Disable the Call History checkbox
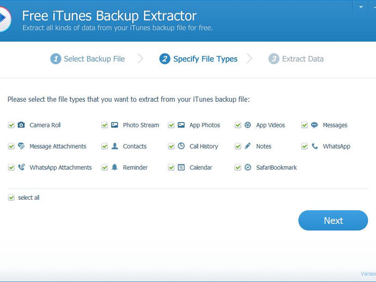This screenshot has height=282, width=376. pyautogui.click(x=171, y=146)
